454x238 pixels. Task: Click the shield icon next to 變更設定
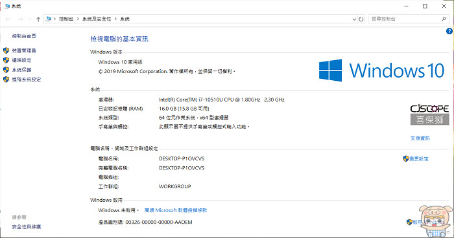tap(405, 158)
